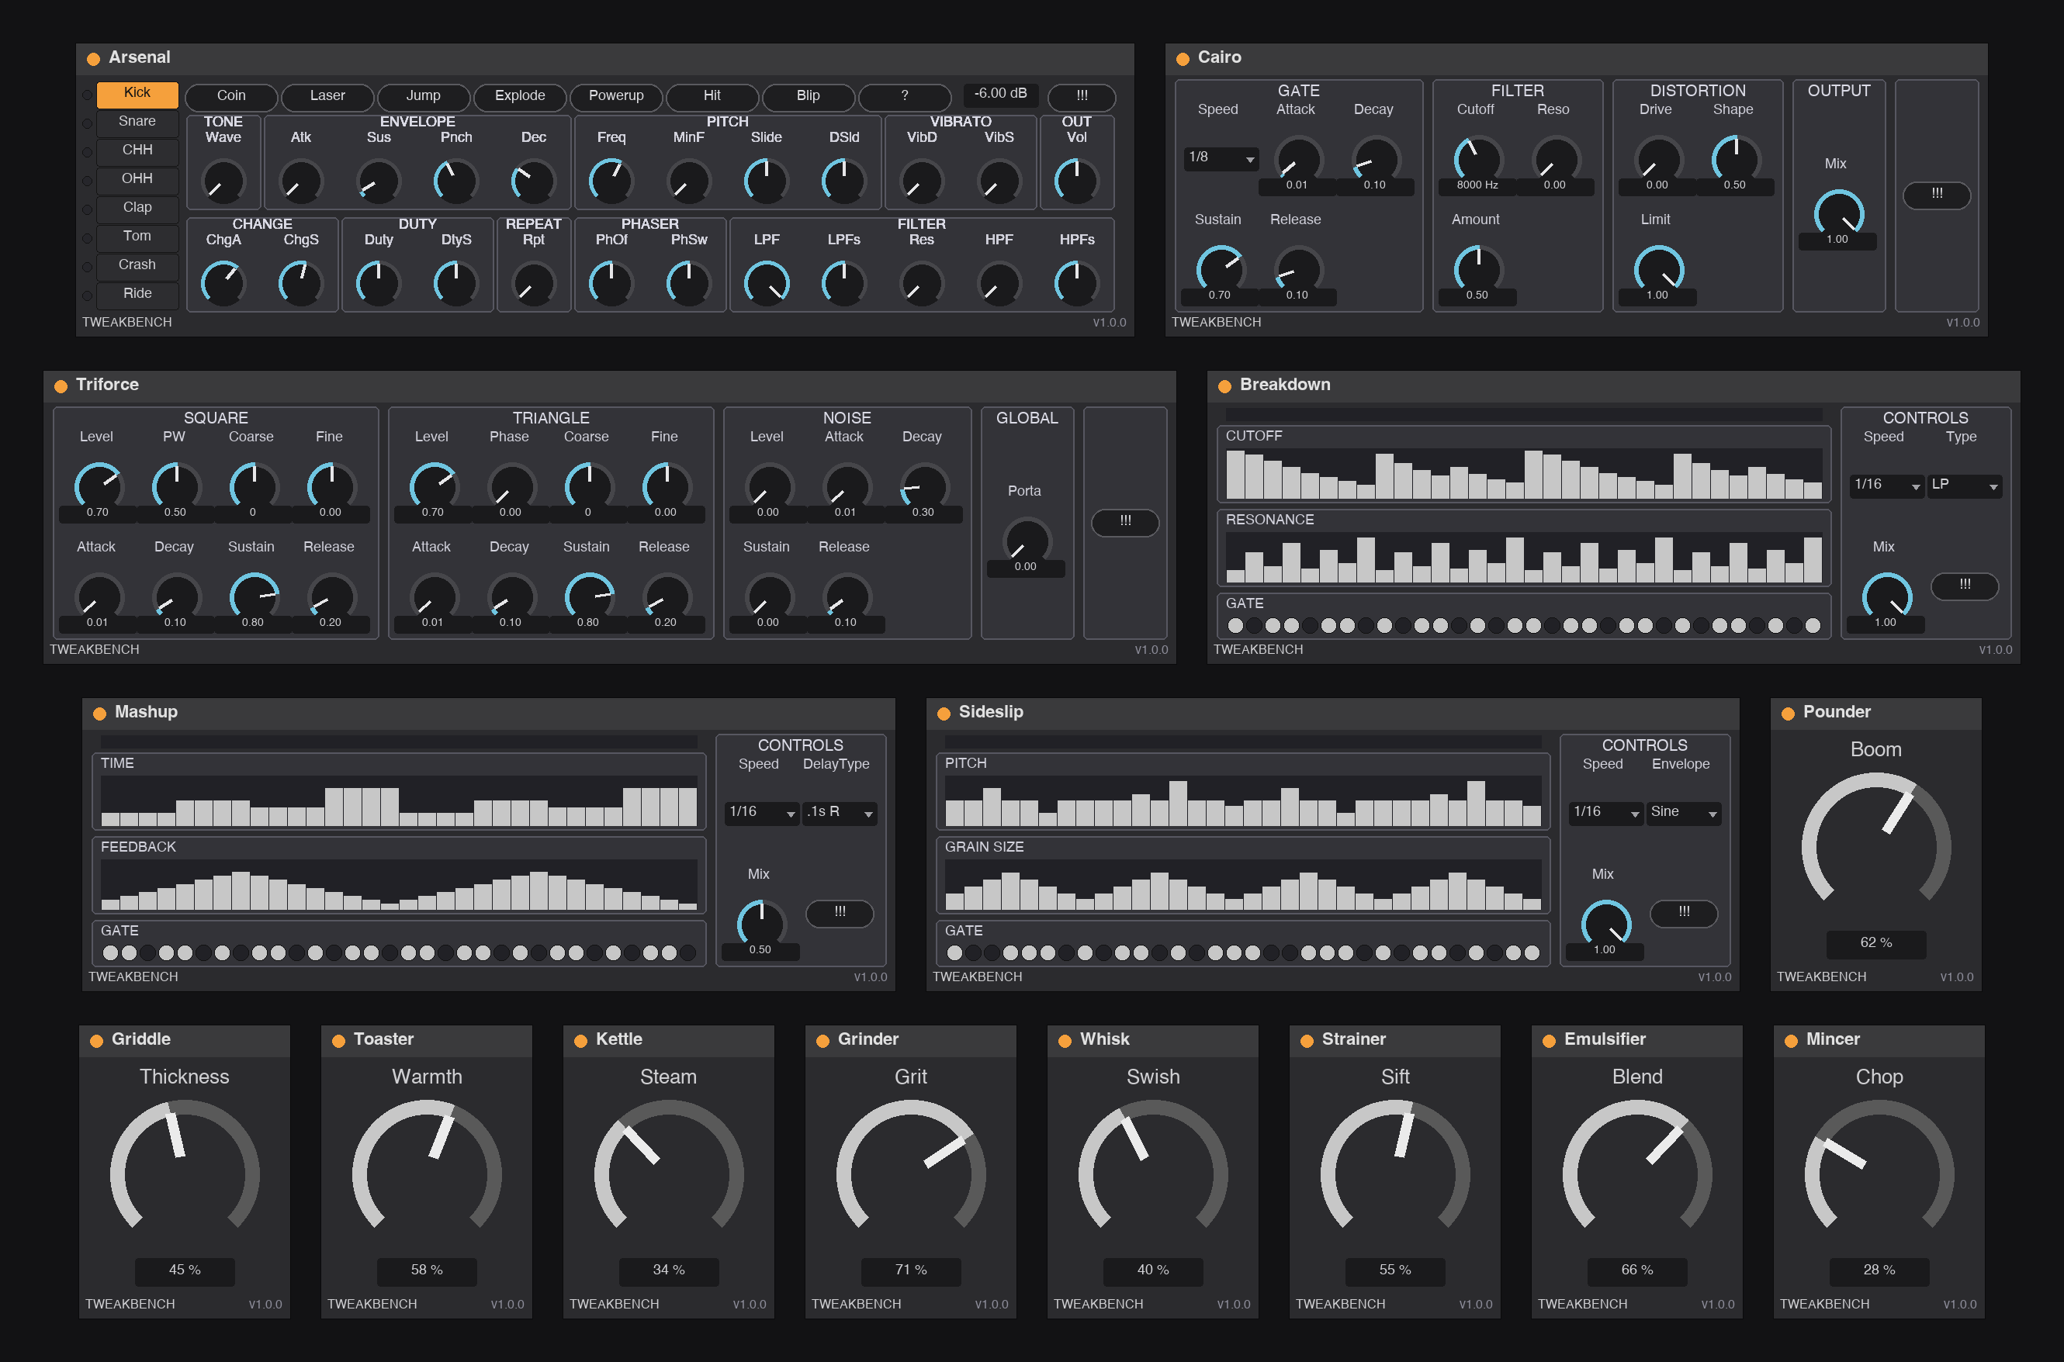The height and width of the screenshot is (1362, 2064).
Task: Click the Mashup Mix knob
Action: coord(760,925)
